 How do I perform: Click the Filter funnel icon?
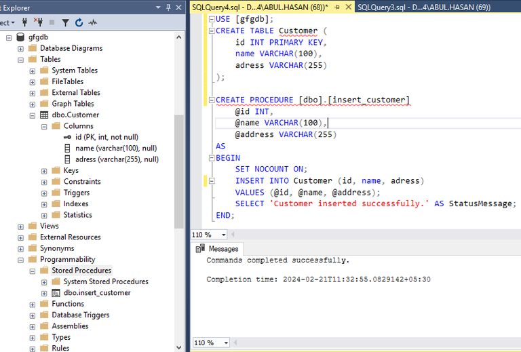coord(65,22)
